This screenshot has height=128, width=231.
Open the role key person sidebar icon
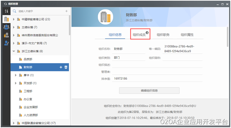point(6,35)
